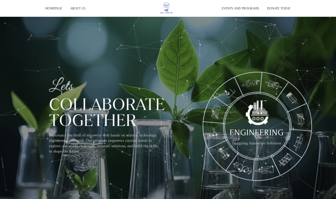Select the crossed shaft mechanism wheel segment
The width and height of the screenshot is (336, 199).
(273, 84)
